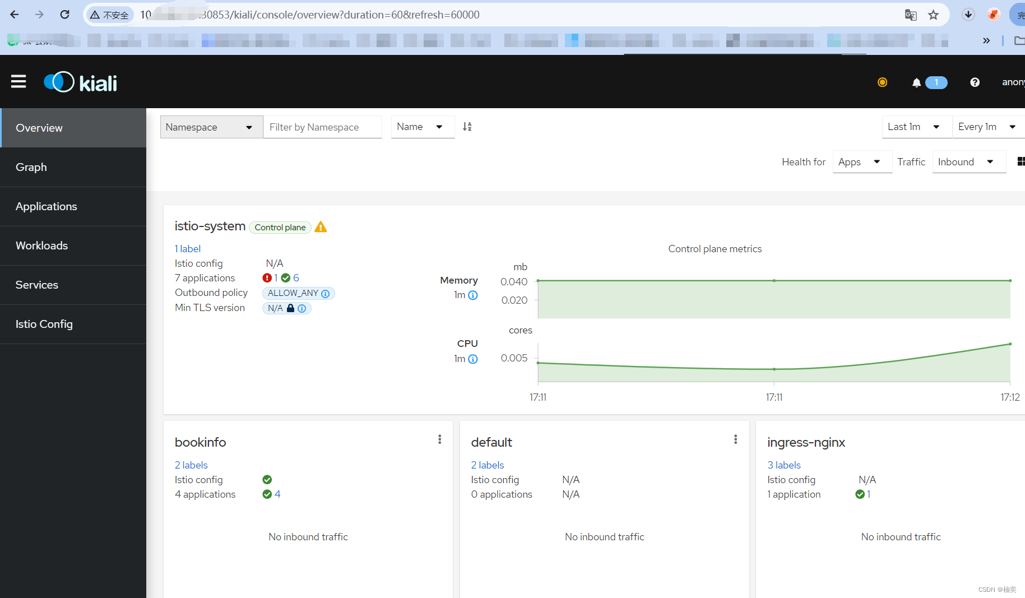
Task: Open the default card kebab menu
Action: tap(736, 439)
